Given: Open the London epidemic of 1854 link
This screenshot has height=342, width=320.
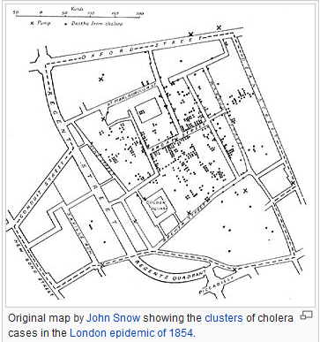Looking at the screenshot, I should point(131,333).
